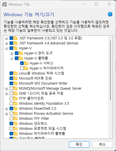Check the Windows Identity Foundation 3.5 box
This screenshot has width=116, height=151.
click(x=11, y=104)
